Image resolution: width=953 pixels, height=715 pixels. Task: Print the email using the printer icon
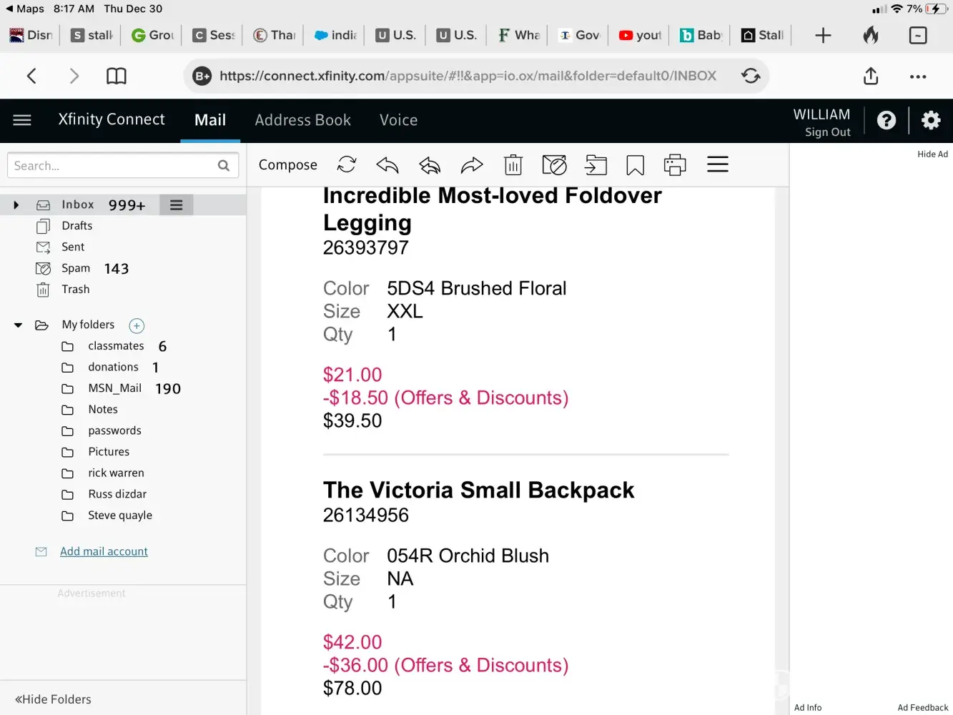coord(674,165)
